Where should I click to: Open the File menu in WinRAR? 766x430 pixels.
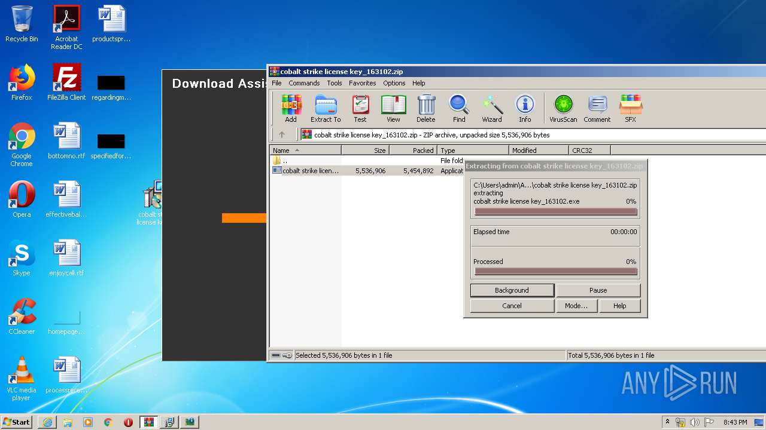click(x=276, y=83)
